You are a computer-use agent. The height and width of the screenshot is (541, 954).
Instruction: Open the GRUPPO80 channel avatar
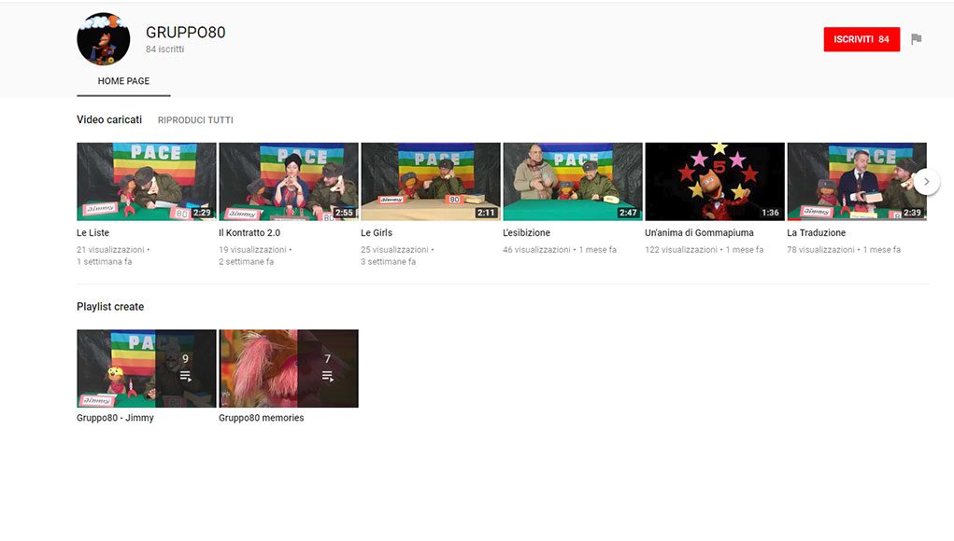103,40
